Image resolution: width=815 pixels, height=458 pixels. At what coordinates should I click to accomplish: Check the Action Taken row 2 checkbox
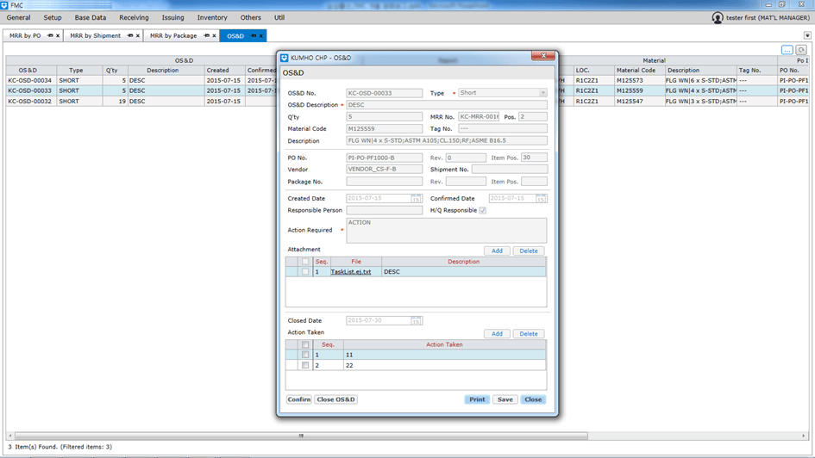(x=305, y=366)
